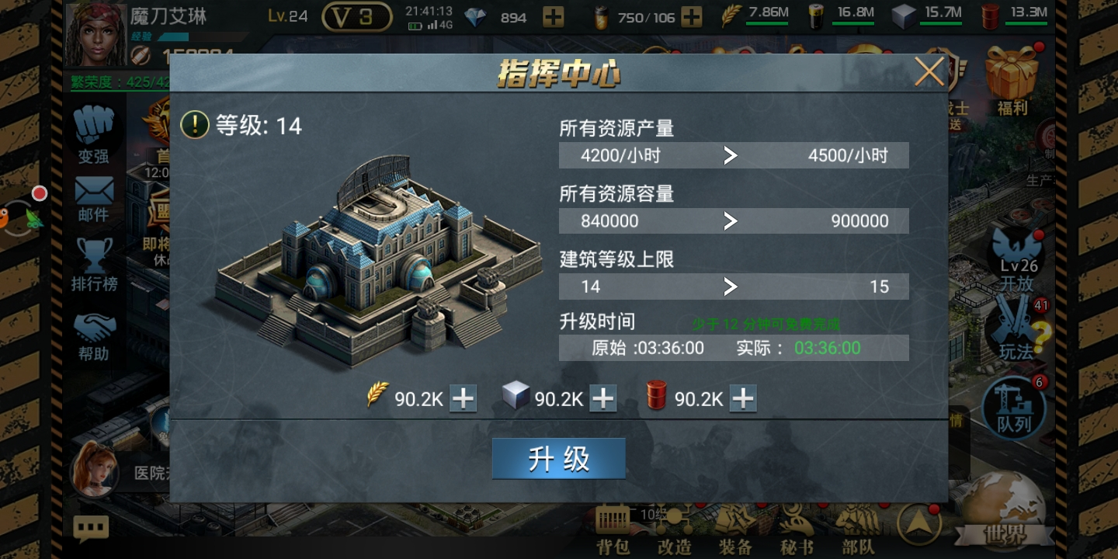Click the 升级 upgrade button
Screen dimensions: 1118x559
pos(558,459)
